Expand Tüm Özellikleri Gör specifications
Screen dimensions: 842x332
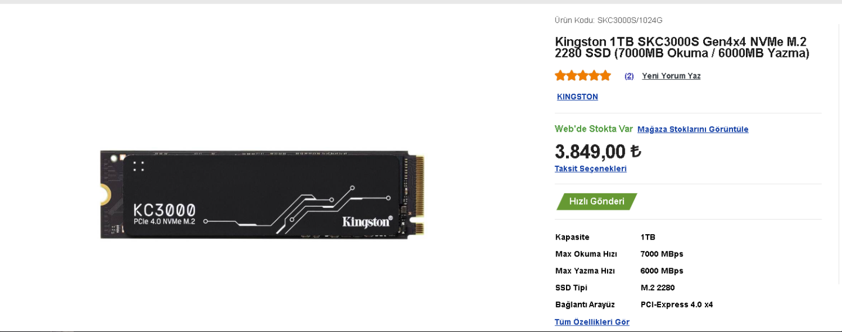click(x=592, y=322)
